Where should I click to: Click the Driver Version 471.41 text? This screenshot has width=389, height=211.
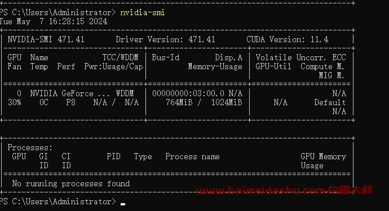click(x=165, y=39)
